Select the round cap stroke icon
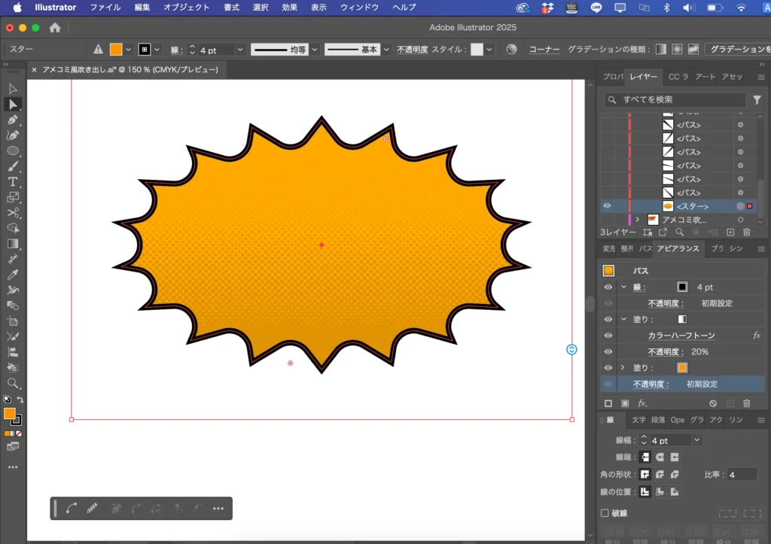 tap(660, 457)
